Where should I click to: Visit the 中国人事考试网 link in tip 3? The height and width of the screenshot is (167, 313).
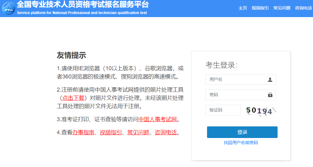pyautogui.click(x=158, y=119)
